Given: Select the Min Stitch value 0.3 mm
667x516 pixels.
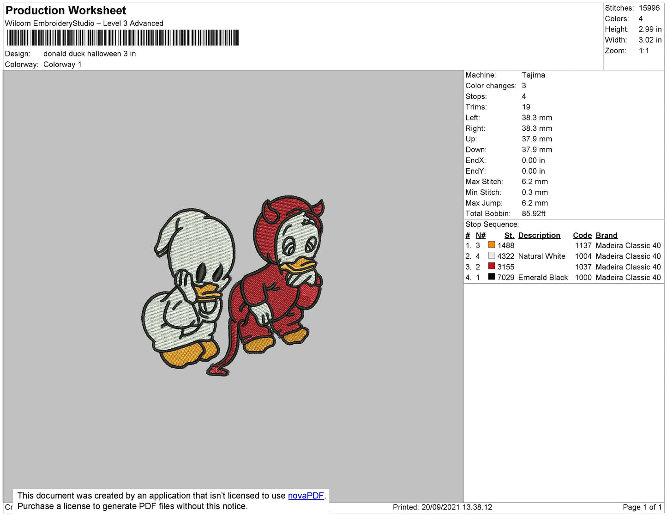Looking at the screenshot, I should coord(535,192).
